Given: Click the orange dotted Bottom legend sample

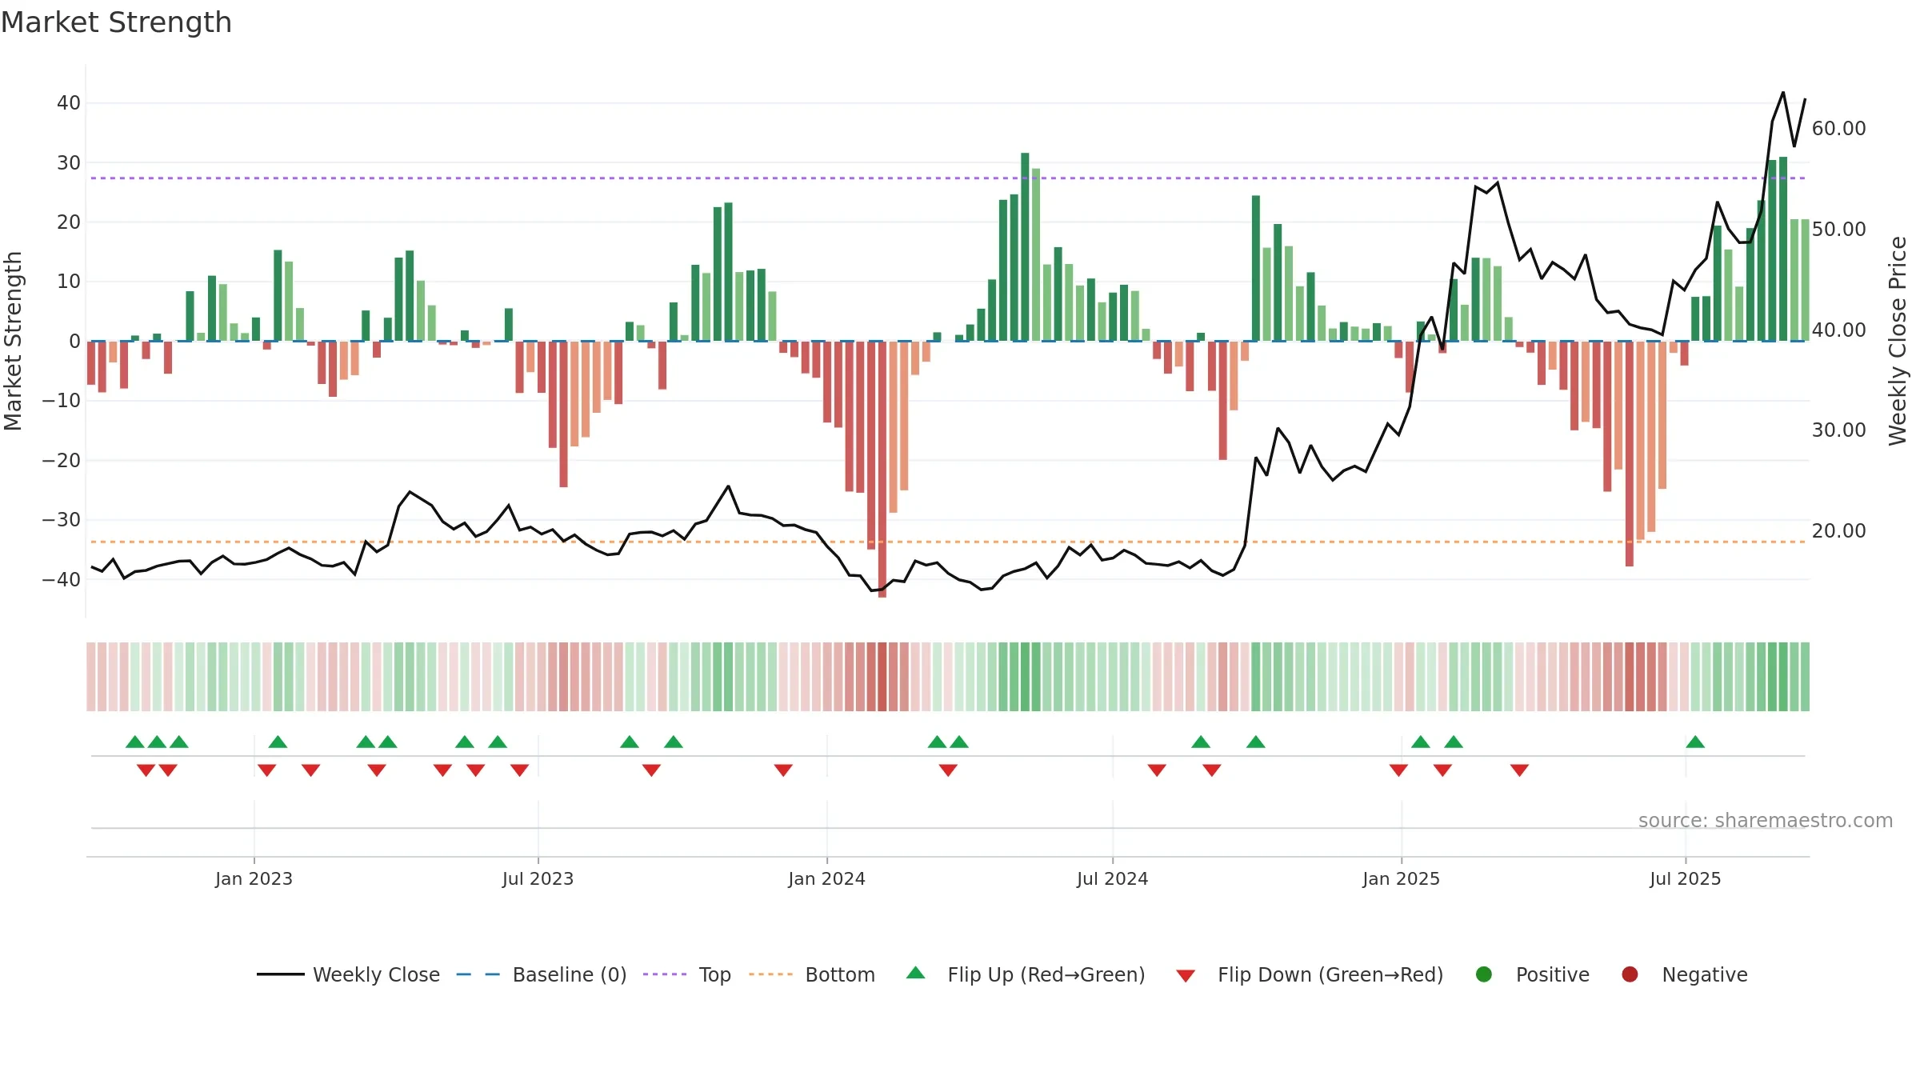Looking at the screenshot, I should point(771,974).
